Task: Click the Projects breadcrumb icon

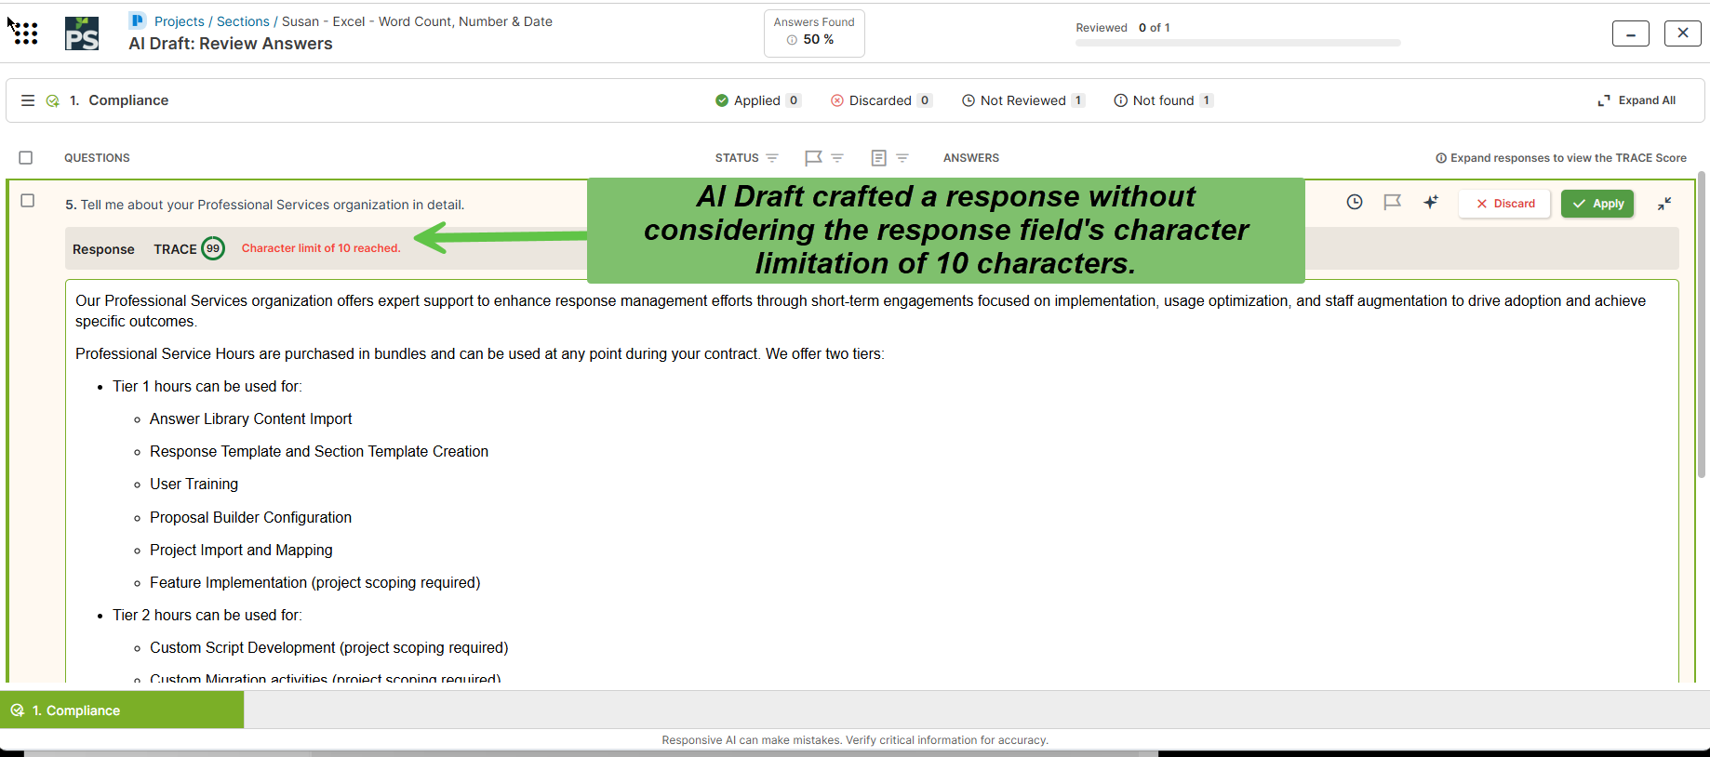Action: pyautogui.click(x=138, y=20)
